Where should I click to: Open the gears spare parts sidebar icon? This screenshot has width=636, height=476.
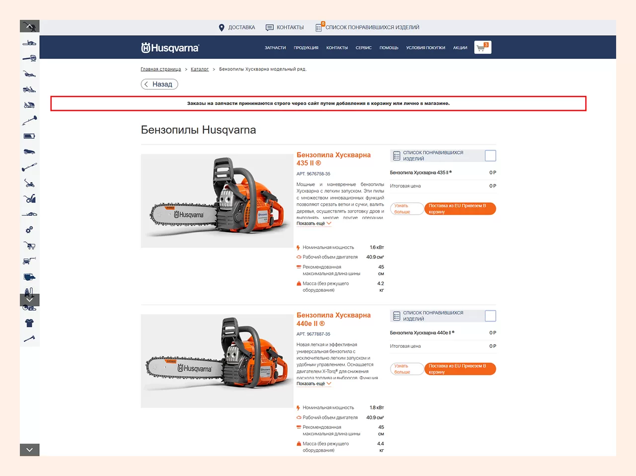29,230
